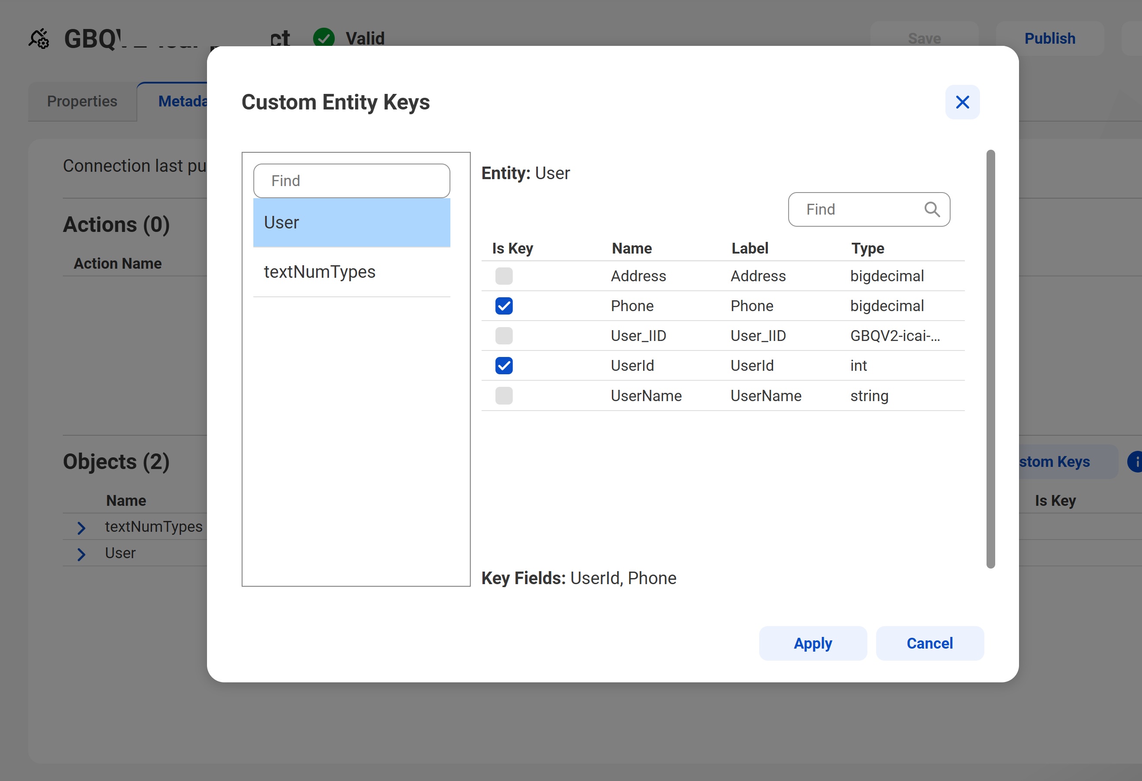The height and width of the screenshot is (781, 1142).
Task: Click the Label column header
Action: (749, 248)
